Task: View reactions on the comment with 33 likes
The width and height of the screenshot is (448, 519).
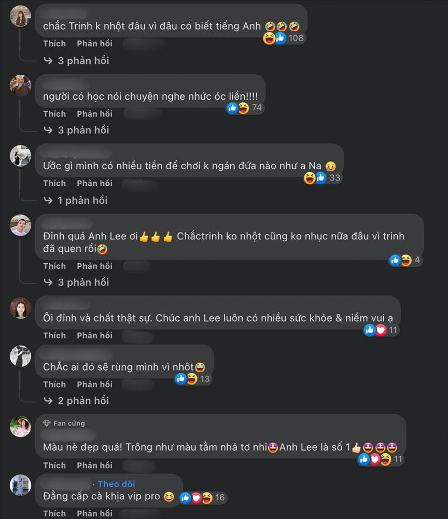Action: coord(323,178)
